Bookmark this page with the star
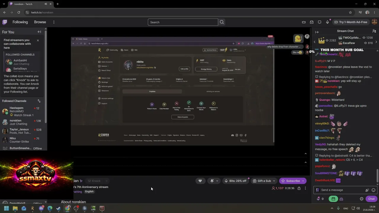This screenshot has width=379, height=213. click(350, 12)
